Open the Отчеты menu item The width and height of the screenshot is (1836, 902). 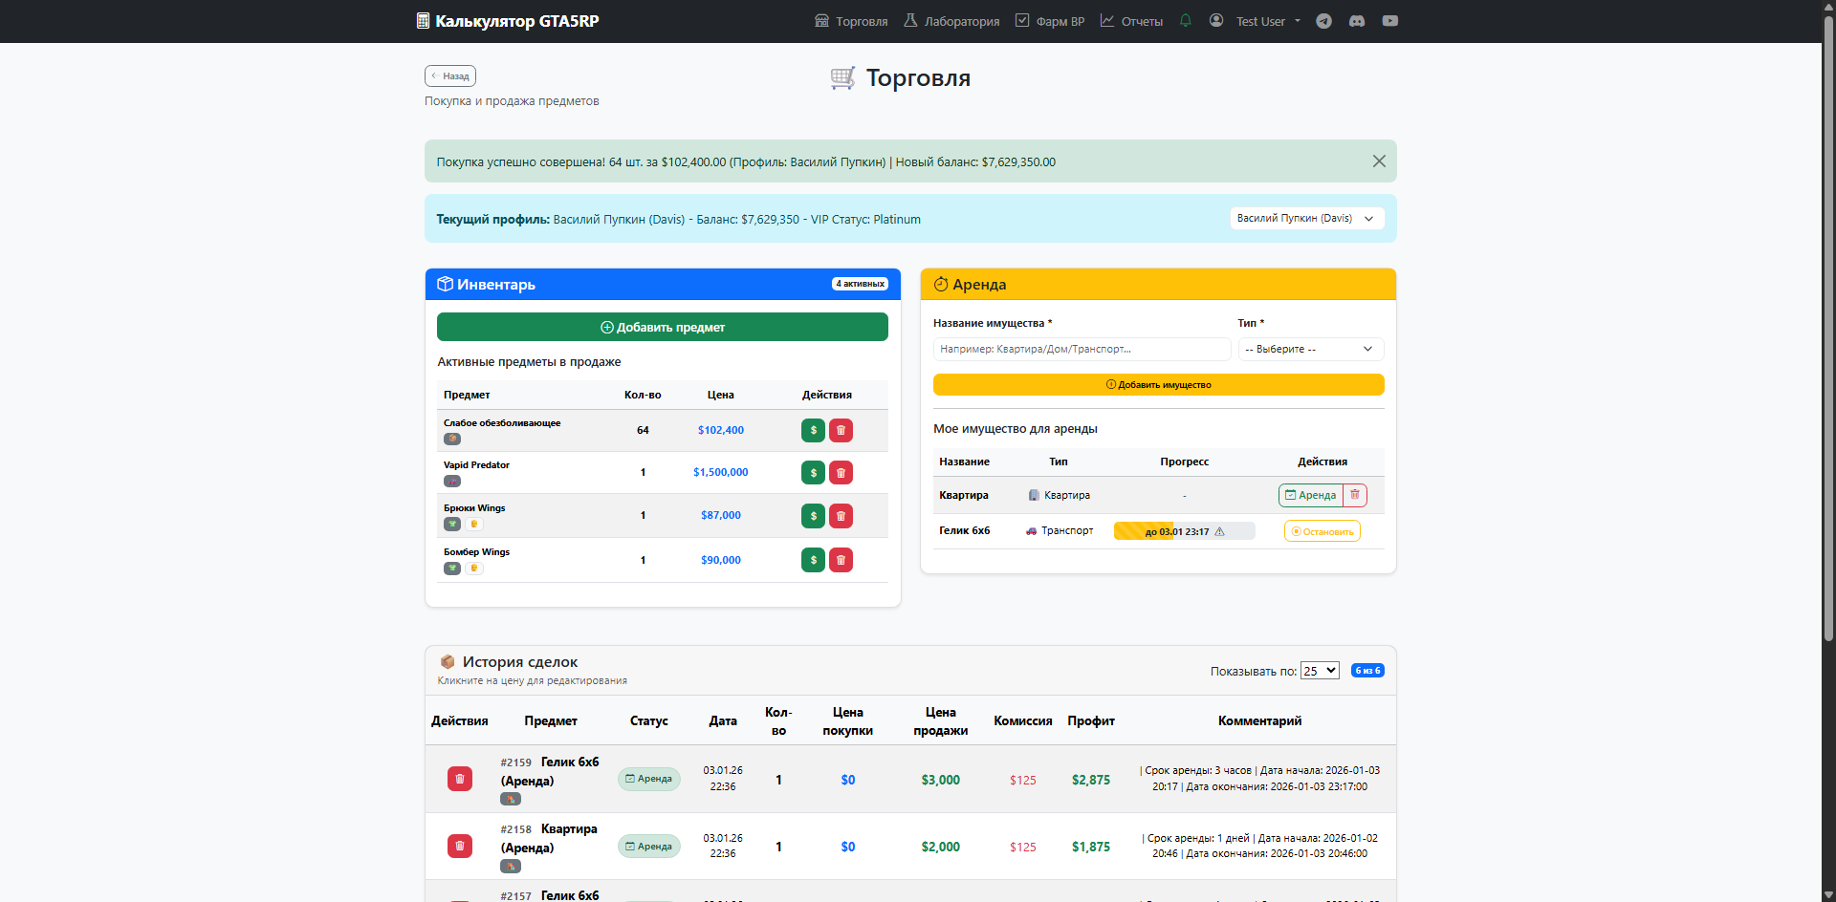1131,21
